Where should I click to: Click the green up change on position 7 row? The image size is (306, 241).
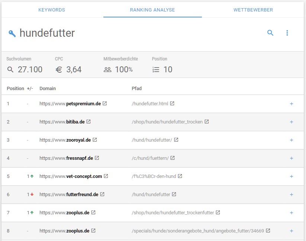pos(30,212)
